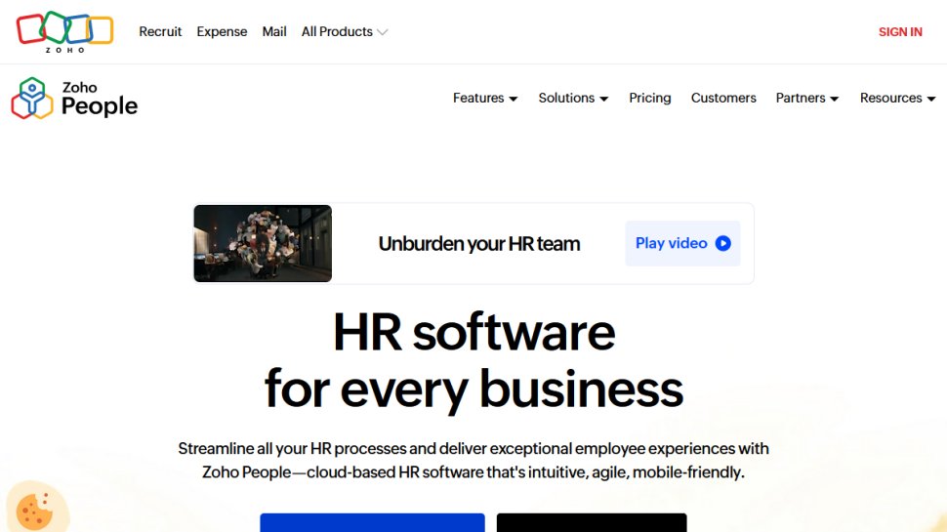Click the play circle icon
Viewport: 947px width, 532px height.
(x=722, y=243)
